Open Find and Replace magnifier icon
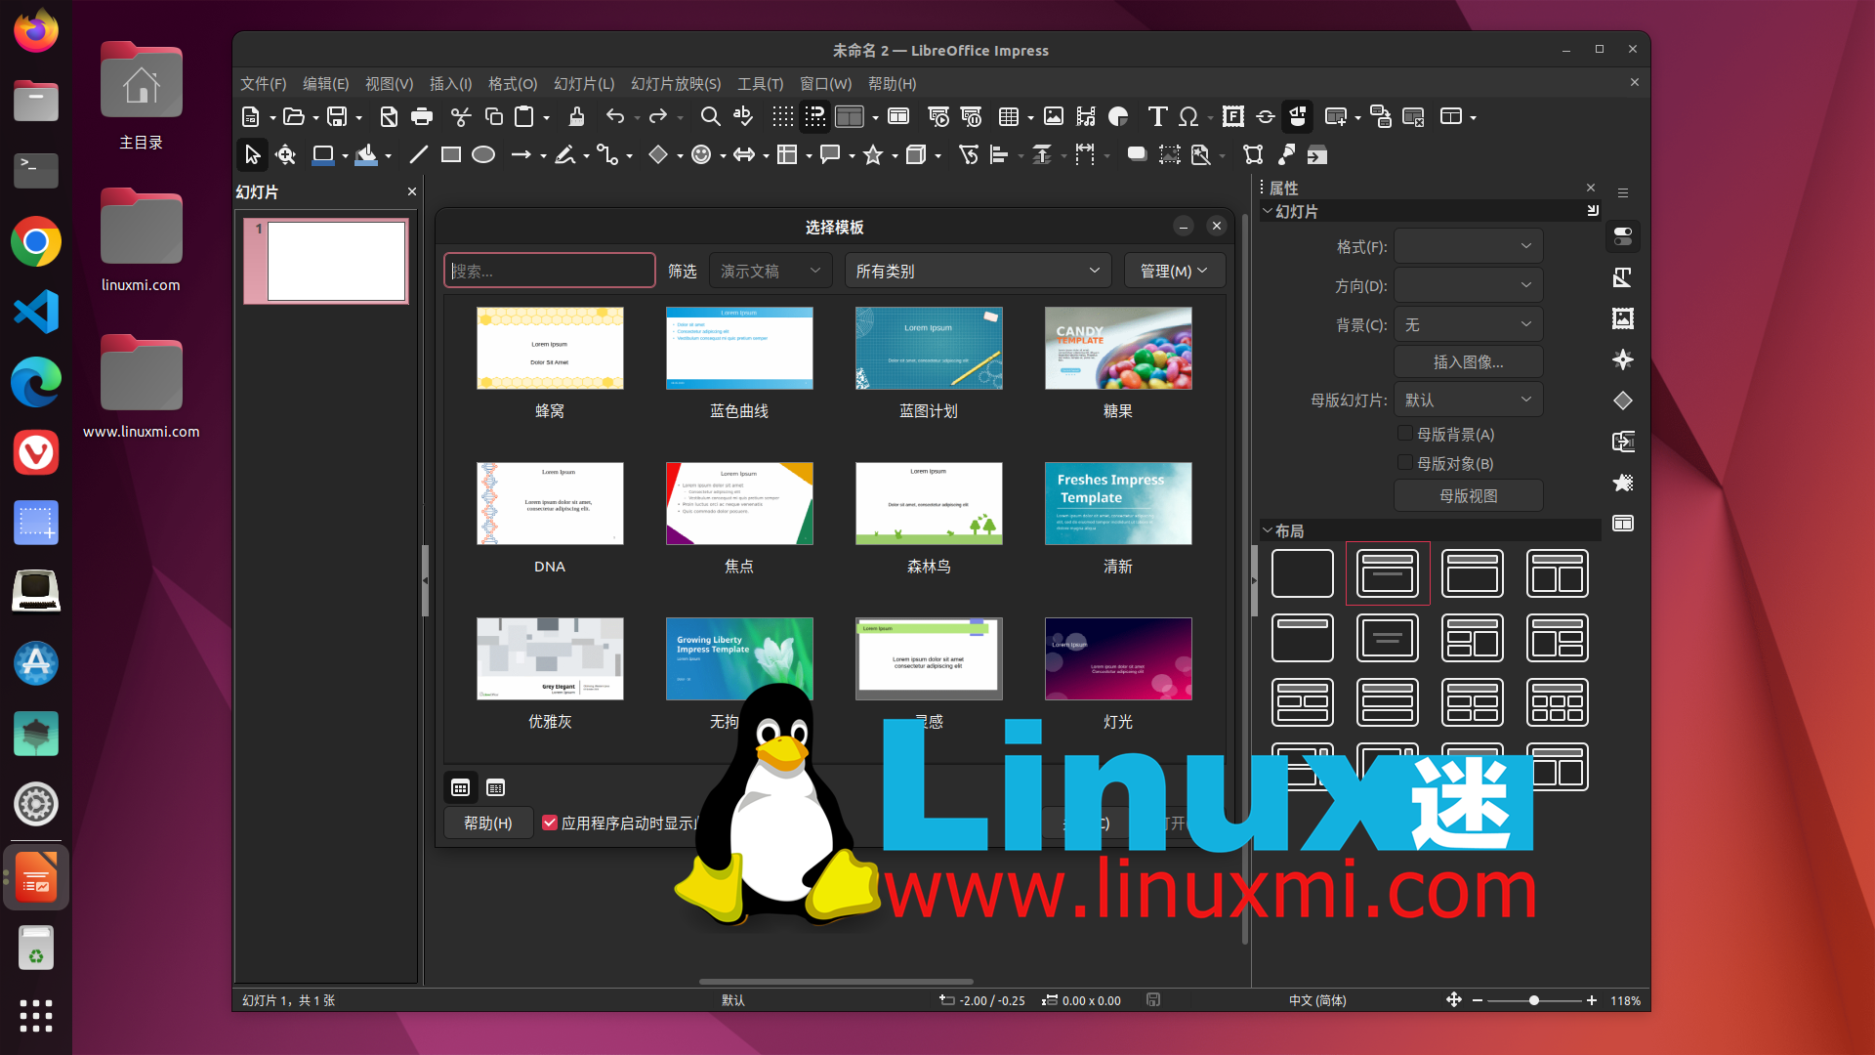The width and height of the screenshot is (1875, 1055). (x=710, y=117)
